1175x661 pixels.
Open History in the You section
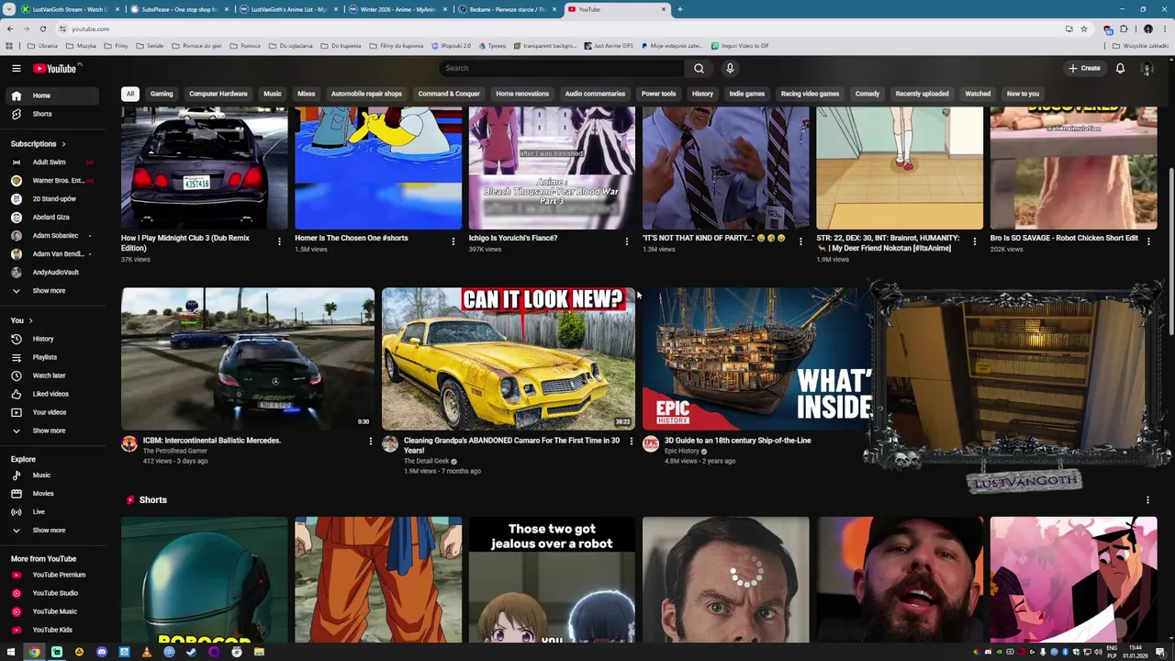point(52,339)
